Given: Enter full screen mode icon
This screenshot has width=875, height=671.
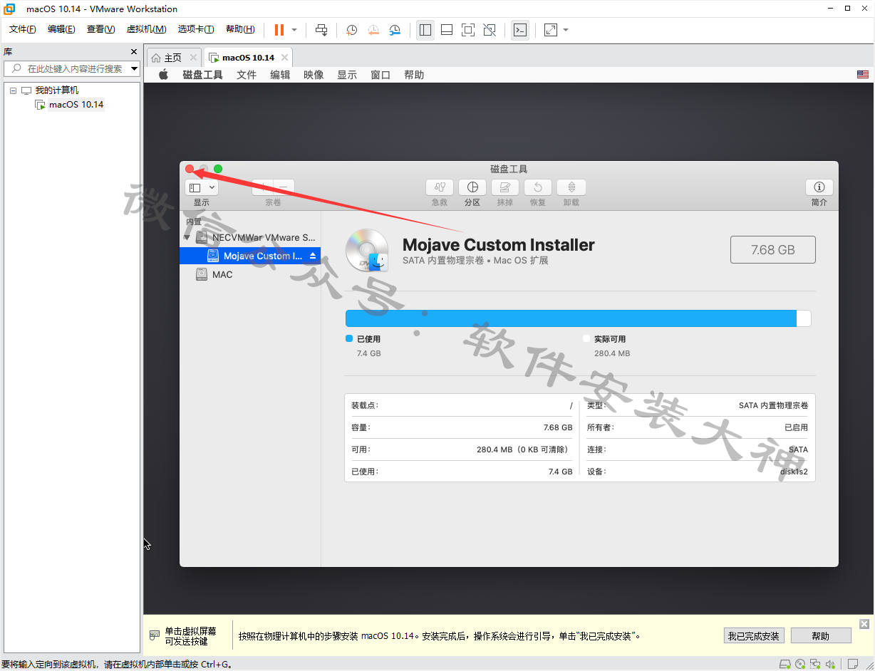Looking at the screenshot, I should pyautogui.click(x=468, y=30).
